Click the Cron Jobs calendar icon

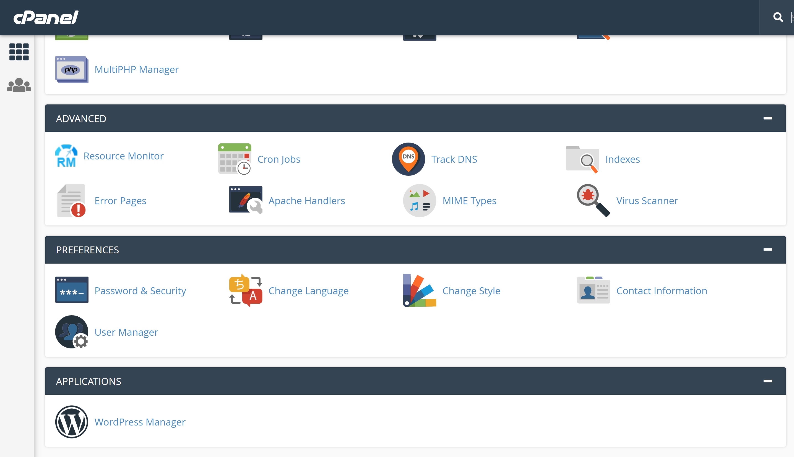(235, 159)
